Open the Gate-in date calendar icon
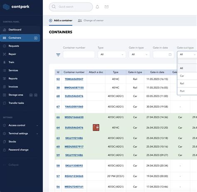This screenshot has height=192, width=197. click(x=170, y=55)
